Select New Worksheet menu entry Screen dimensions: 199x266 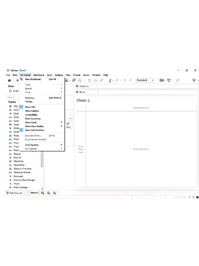(x=33, y=79)
